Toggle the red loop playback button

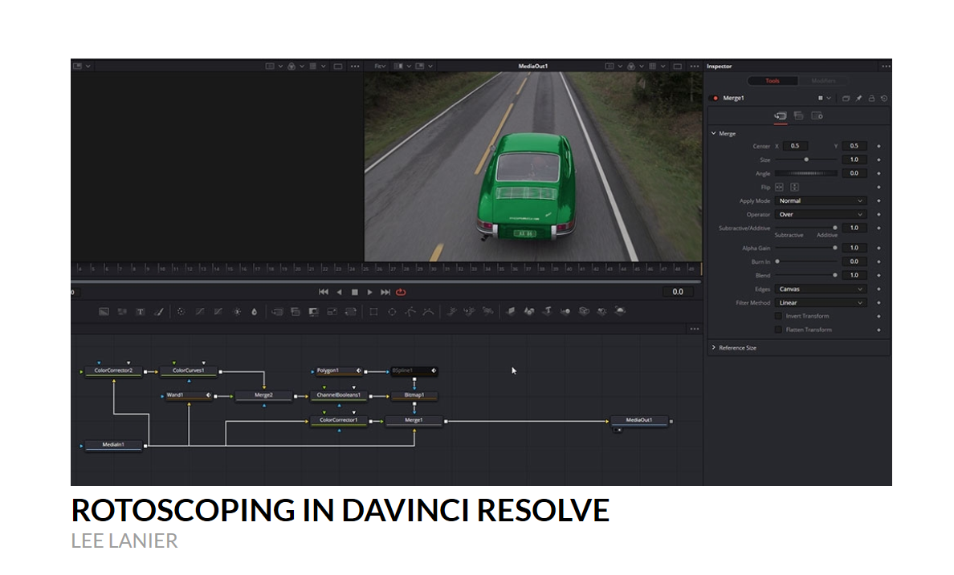pos(401,293)
